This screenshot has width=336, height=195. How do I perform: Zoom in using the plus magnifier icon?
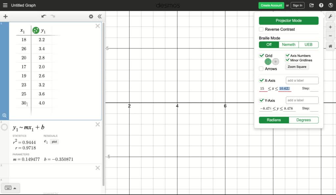click(x=330, y=27)
